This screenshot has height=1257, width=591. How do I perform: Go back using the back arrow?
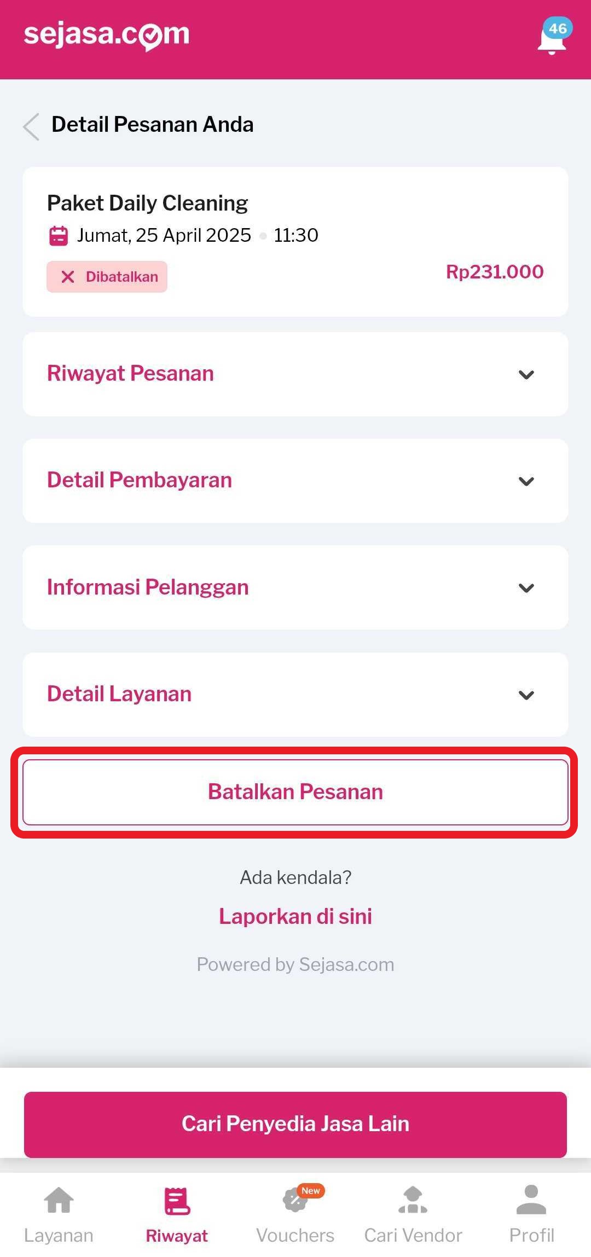[32, 126]
